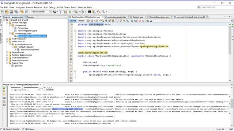Click the Build Project hammer icon
Screen dimensions: 234x131
60,12
